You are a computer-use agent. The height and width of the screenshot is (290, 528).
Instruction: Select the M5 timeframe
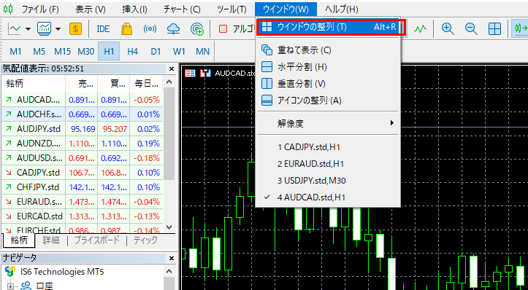pos(39,52)
